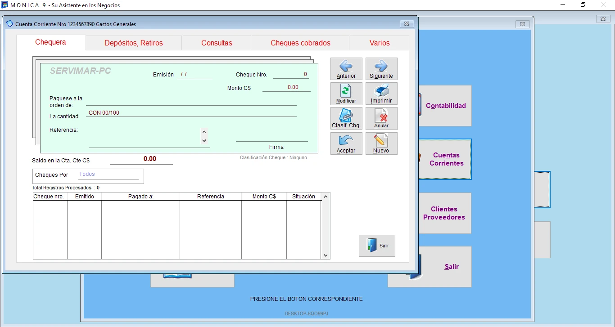Click the cheque list scrollbar down arrow

tap(326, 255)
